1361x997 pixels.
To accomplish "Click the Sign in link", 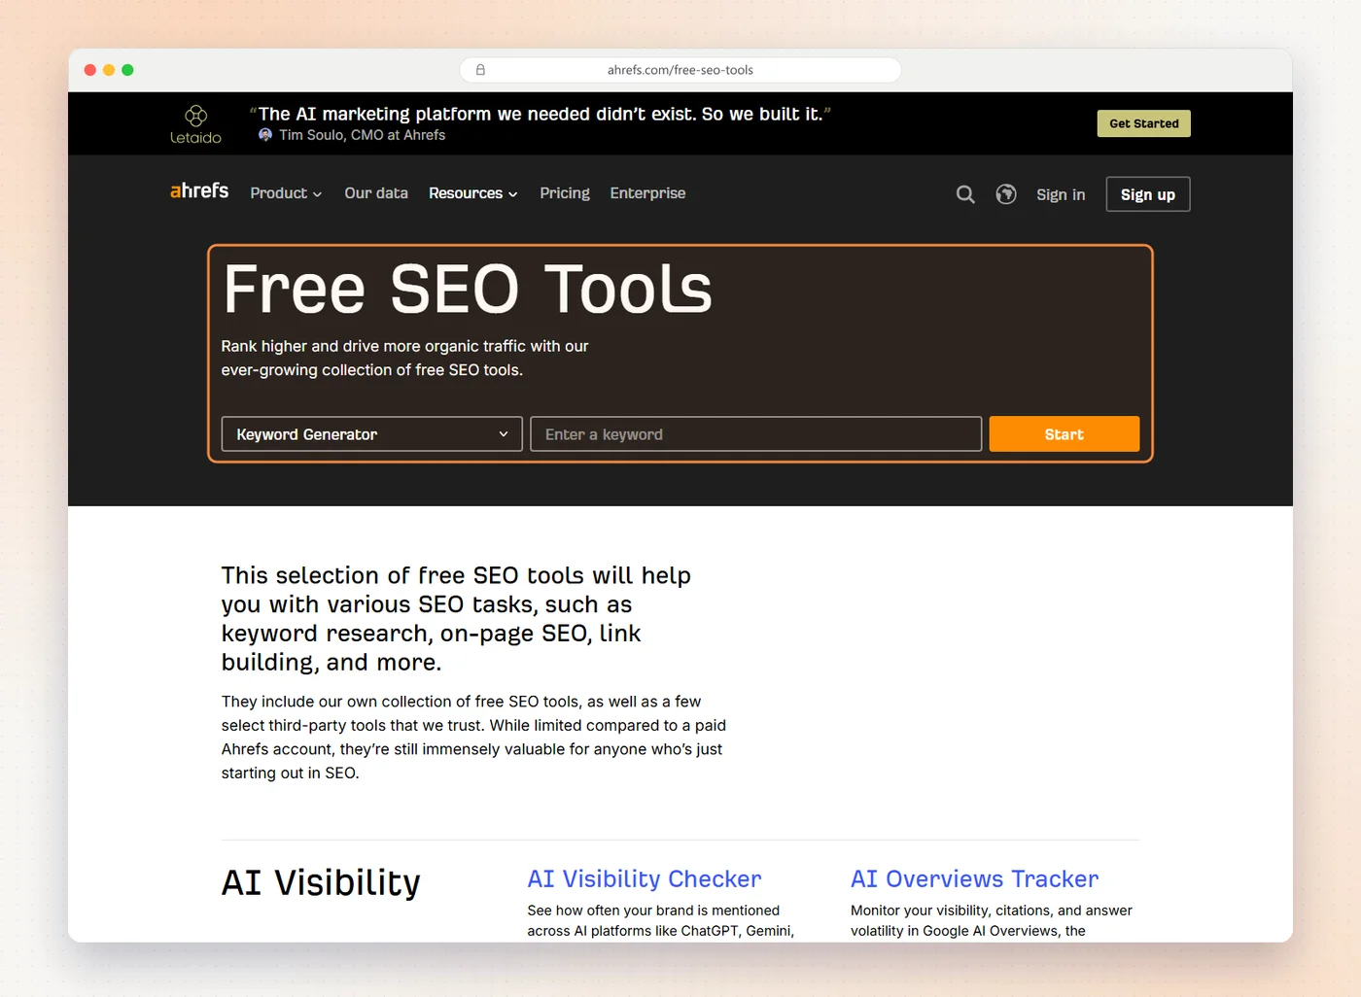I will tap(1061, 194).
